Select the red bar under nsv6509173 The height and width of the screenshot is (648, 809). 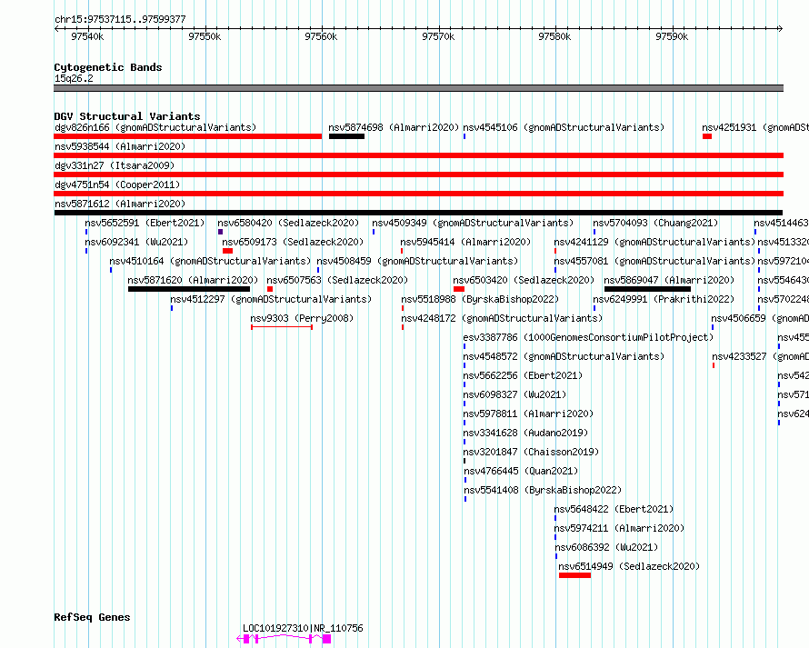pos(227,251)
